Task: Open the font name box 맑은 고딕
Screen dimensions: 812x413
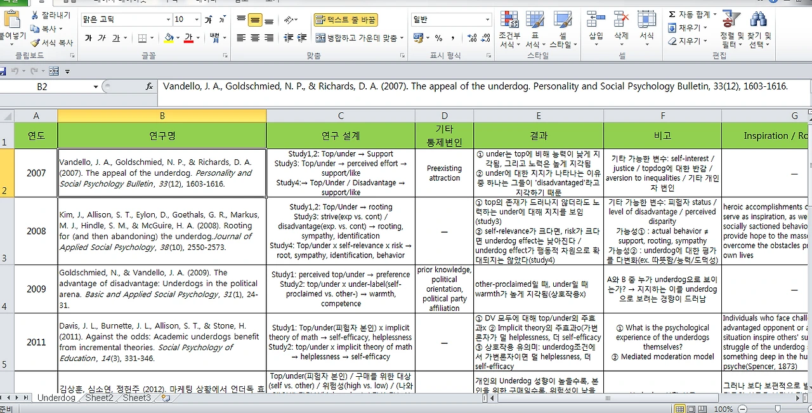Action: point(126,20)
